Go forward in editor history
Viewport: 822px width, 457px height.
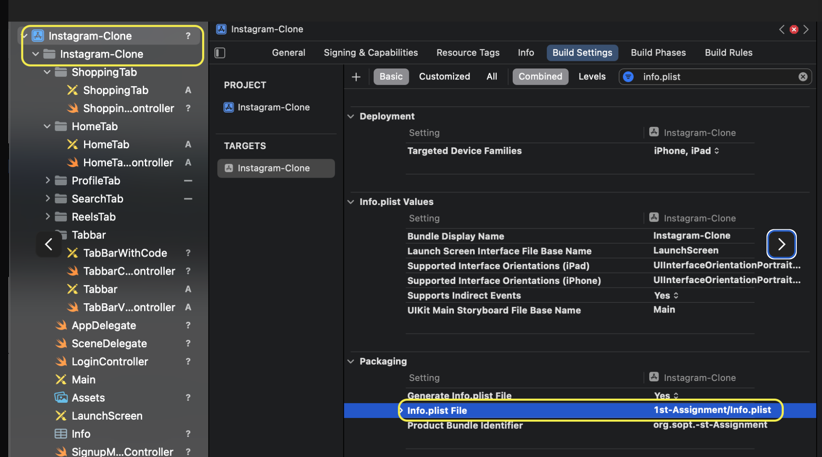pos(806,29)
